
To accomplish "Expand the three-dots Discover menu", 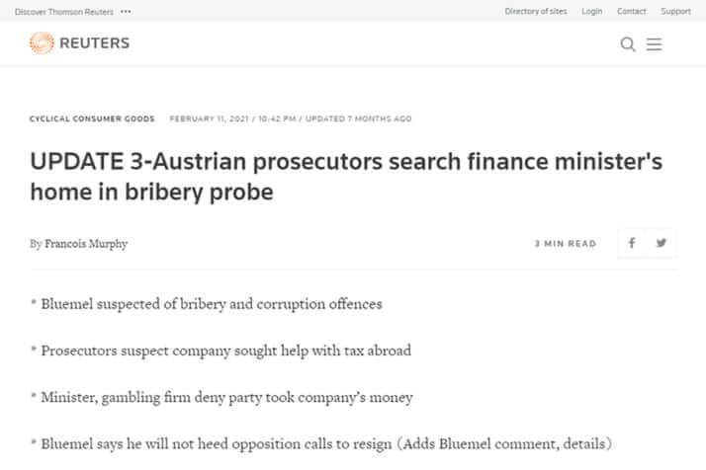I will (127, 12).
